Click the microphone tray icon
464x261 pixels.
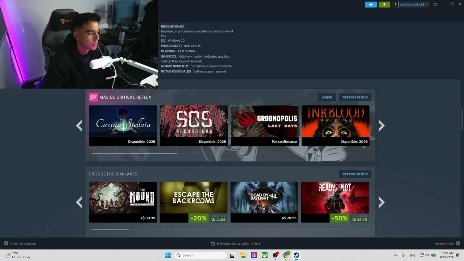403,255
